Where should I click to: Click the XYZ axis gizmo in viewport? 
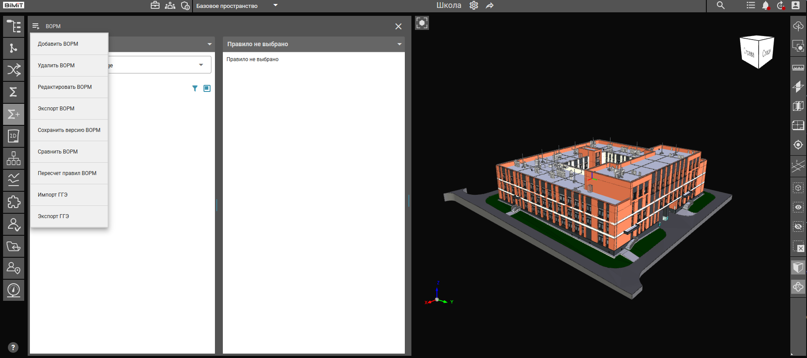[x=438, y=294]
